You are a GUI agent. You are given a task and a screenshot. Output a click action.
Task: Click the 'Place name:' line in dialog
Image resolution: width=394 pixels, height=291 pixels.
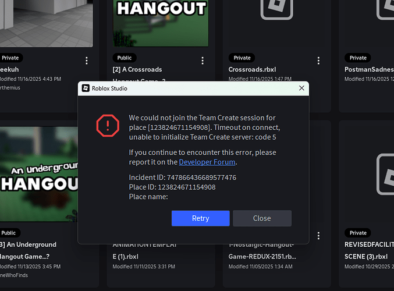(x=148, y=197)
